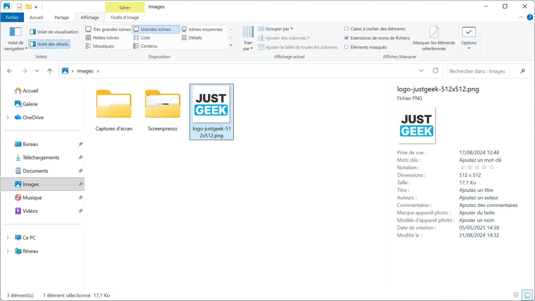The image size is (535, 301).
Task: Click the Gérer contextual tab header
Action: (125, 8)
